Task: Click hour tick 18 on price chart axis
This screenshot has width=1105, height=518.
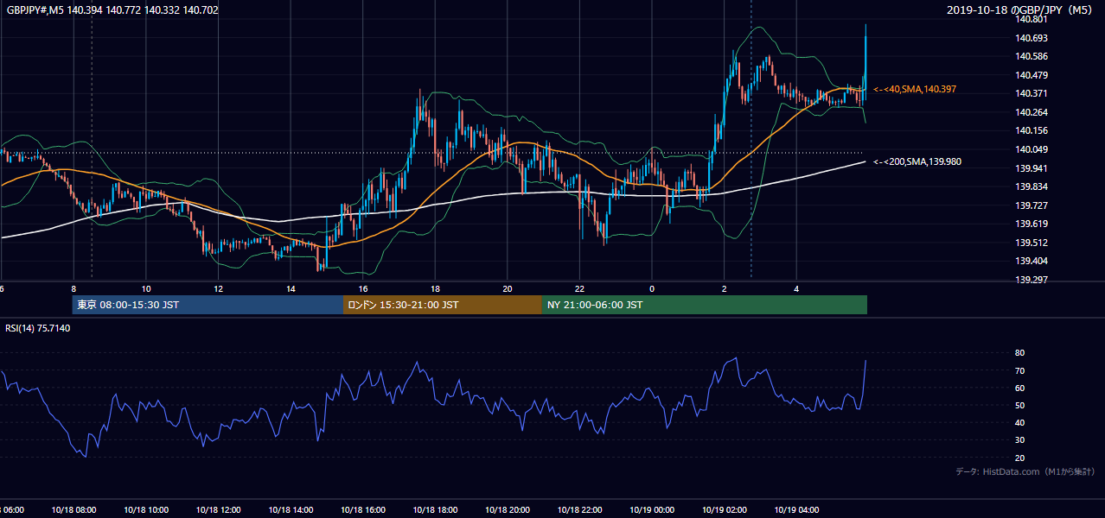Action: pos(435,288)
